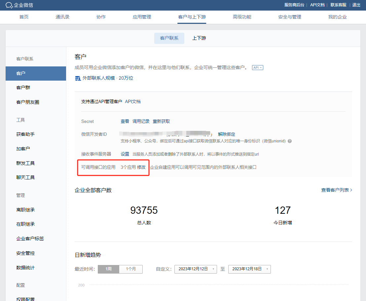Viewport: 366px width, 301px height.
Task: Open 群发工具 in the sidebar
Action: coord(25,163)
